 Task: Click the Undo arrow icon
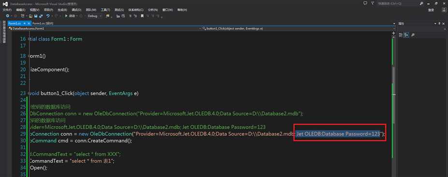[48, 16]
